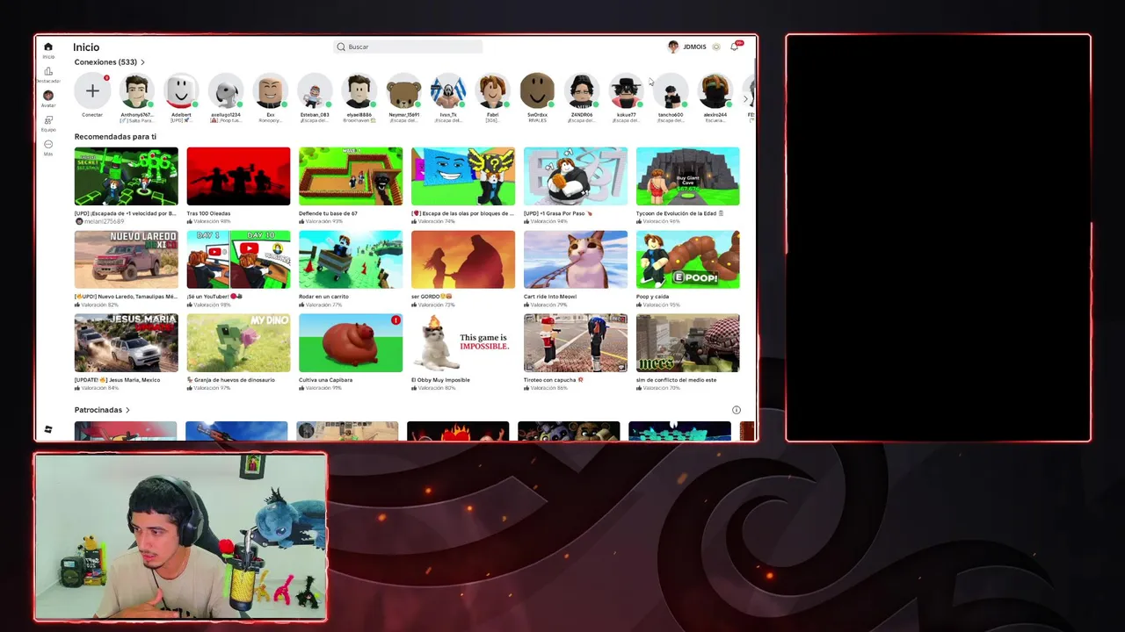Open alexiro244's friend avatar

715,91
